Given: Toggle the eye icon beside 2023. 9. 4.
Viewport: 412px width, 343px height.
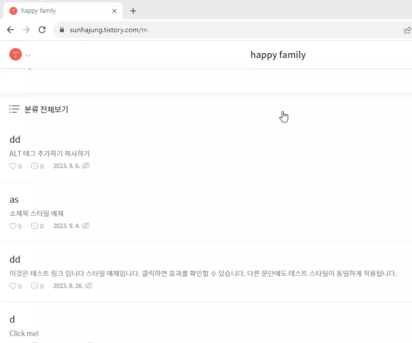Looking at the screenshot, I should pos(85,225).
